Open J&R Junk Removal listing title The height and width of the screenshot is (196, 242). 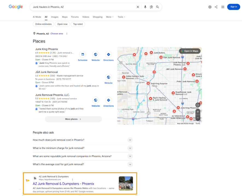[46, 72]
